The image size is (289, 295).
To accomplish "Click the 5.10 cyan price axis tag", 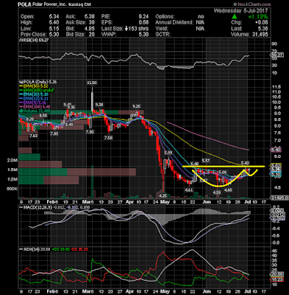I will pyautogui.click(x=276, y=174).
